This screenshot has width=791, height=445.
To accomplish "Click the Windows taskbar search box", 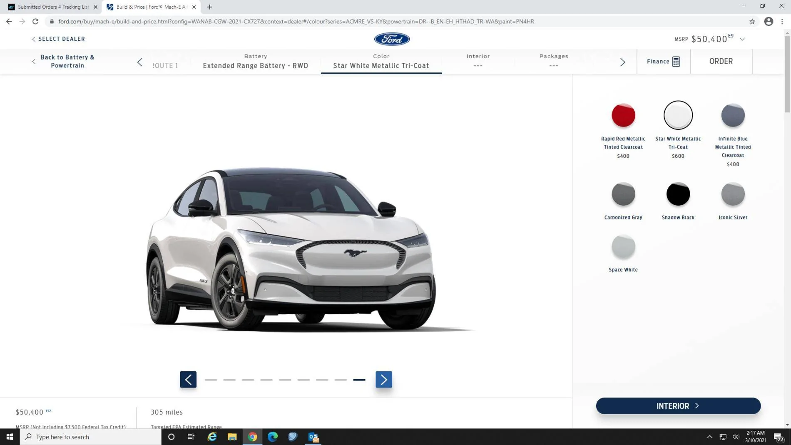I will pos(91,437).
